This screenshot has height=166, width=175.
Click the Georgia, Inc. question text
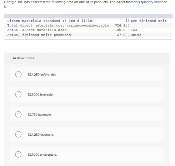click(x=86, y=4)
